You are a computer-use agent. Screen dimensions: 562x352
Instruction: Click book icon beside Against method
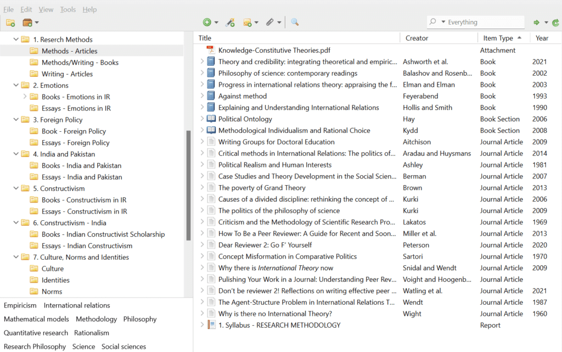(211, 96)
